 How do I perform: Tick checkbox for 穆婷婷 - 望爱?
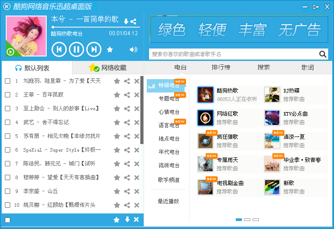(8, 177)
